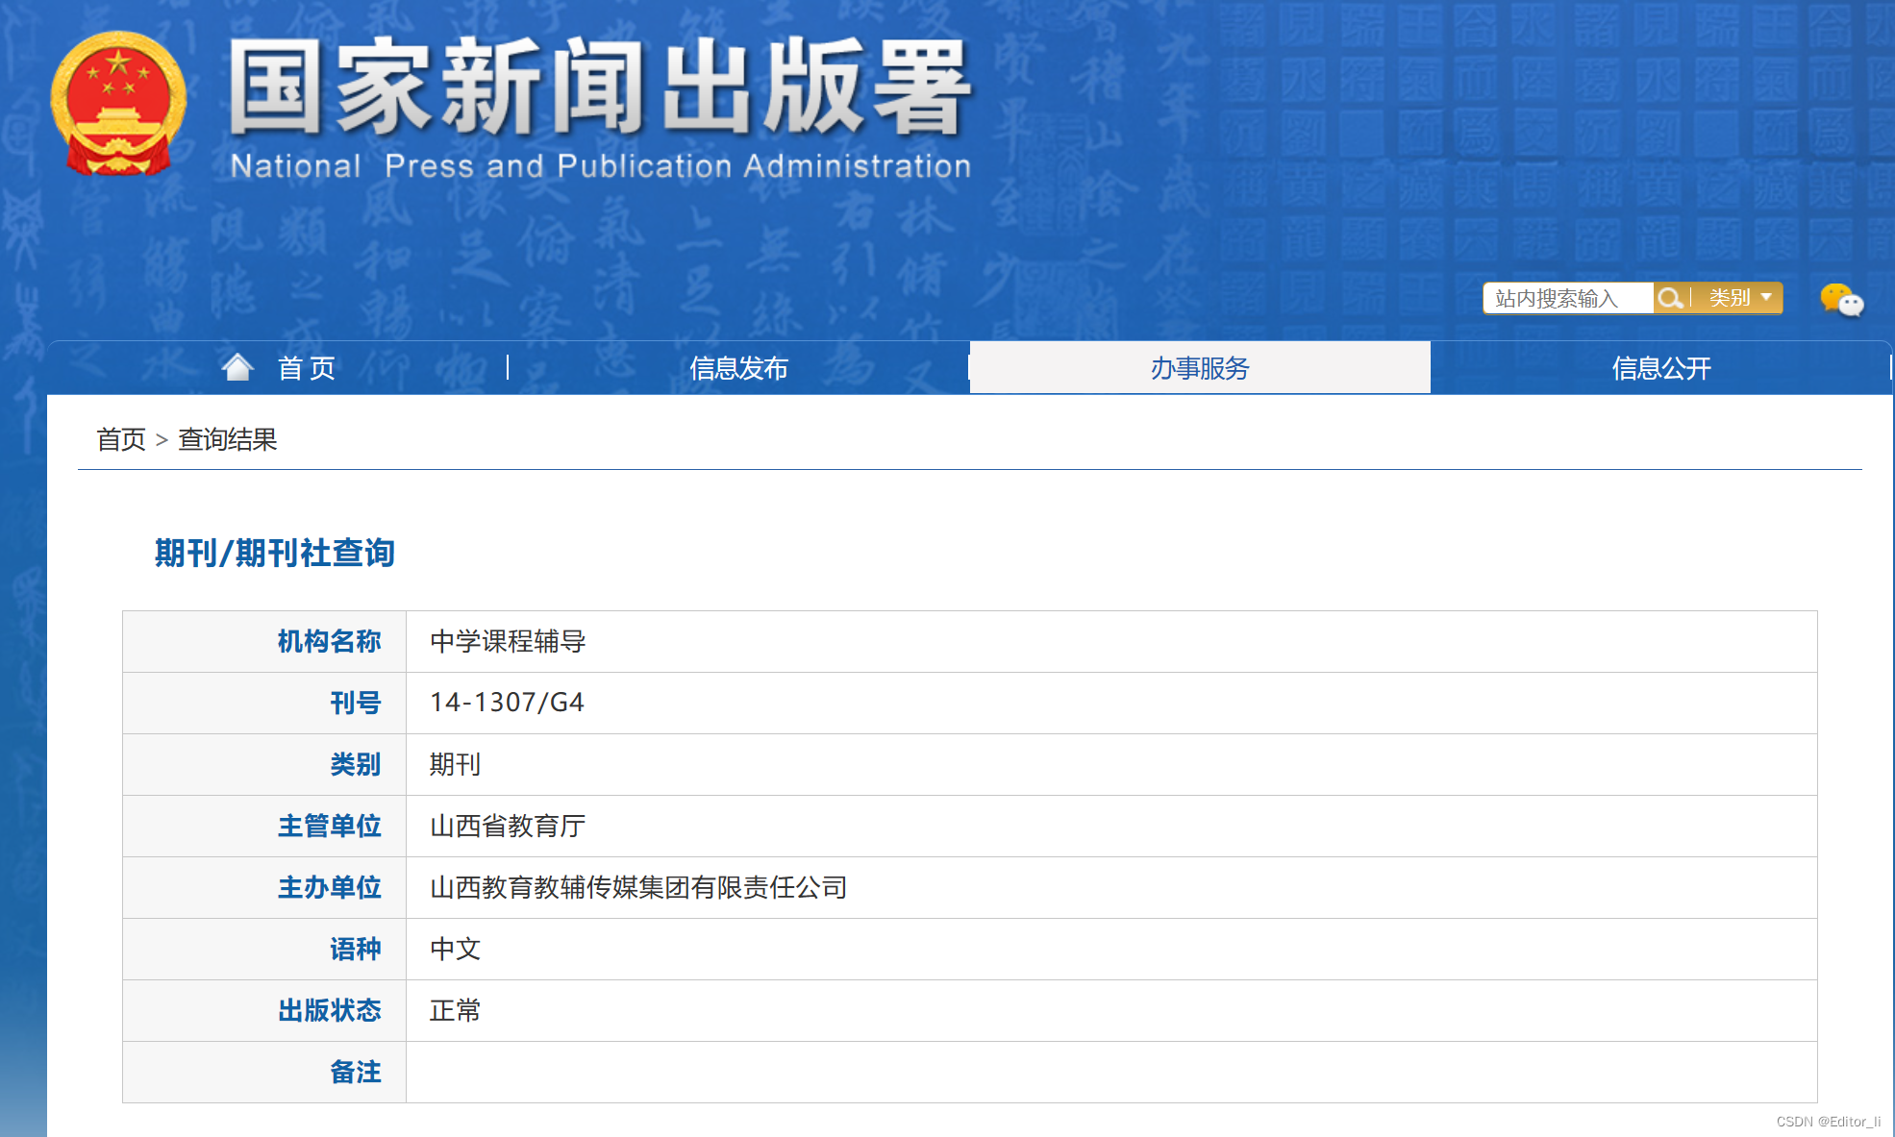The height and width of the screenshot is (1137, 1895).
Task: Open the WeChat chat bubble icon
Action: [x=1840, y=300]
